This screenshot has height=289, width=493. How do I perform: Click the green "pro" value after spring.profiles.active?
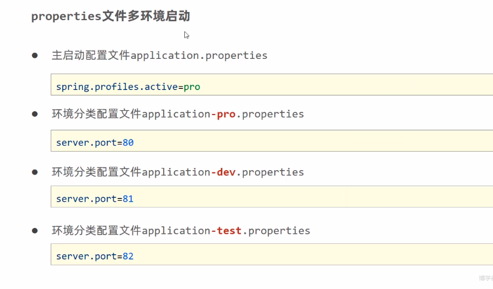(192, 87)
